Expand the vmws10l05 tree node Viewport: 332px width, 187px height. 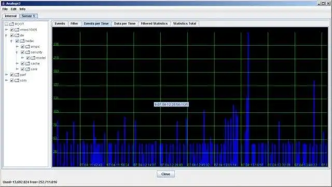point(6,30)
